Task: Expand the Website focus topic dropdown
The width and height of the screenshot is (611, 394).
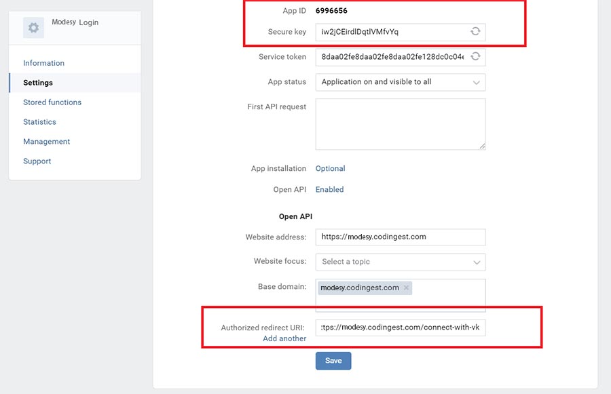Action: point(400,262)
